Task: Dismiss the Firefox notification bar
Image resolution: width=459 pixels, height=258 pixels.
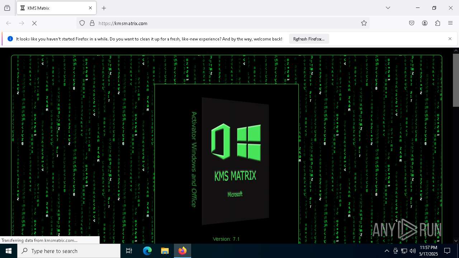Action: tap(450, 39)
